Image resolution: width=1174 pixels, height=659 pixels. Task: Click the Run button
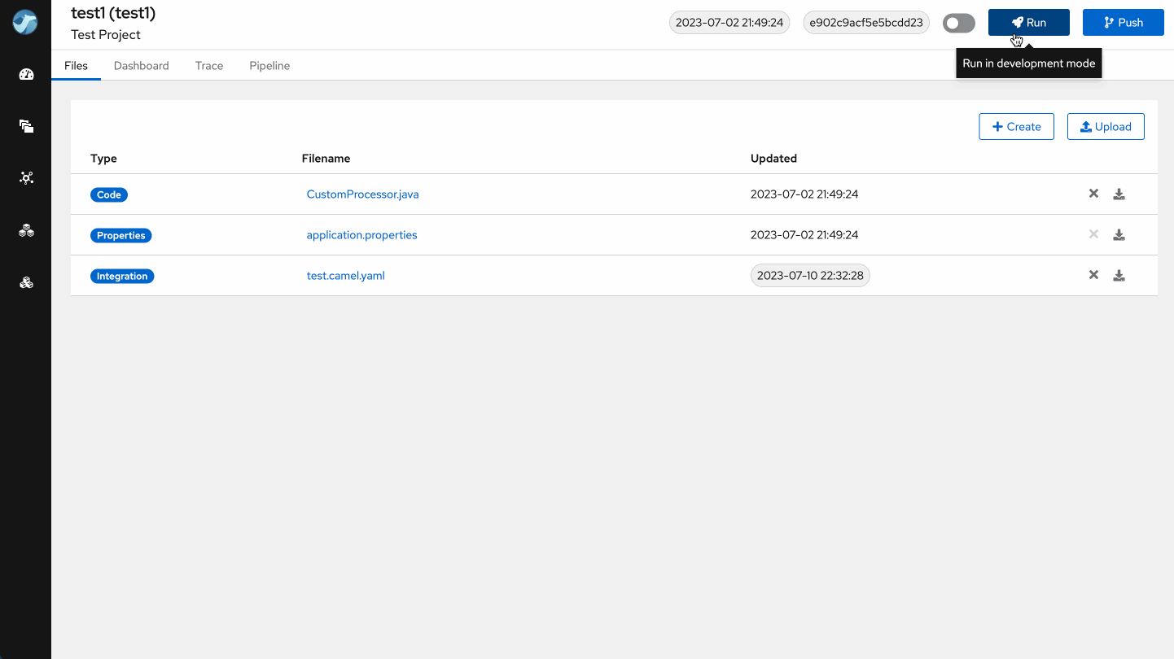1028,23
